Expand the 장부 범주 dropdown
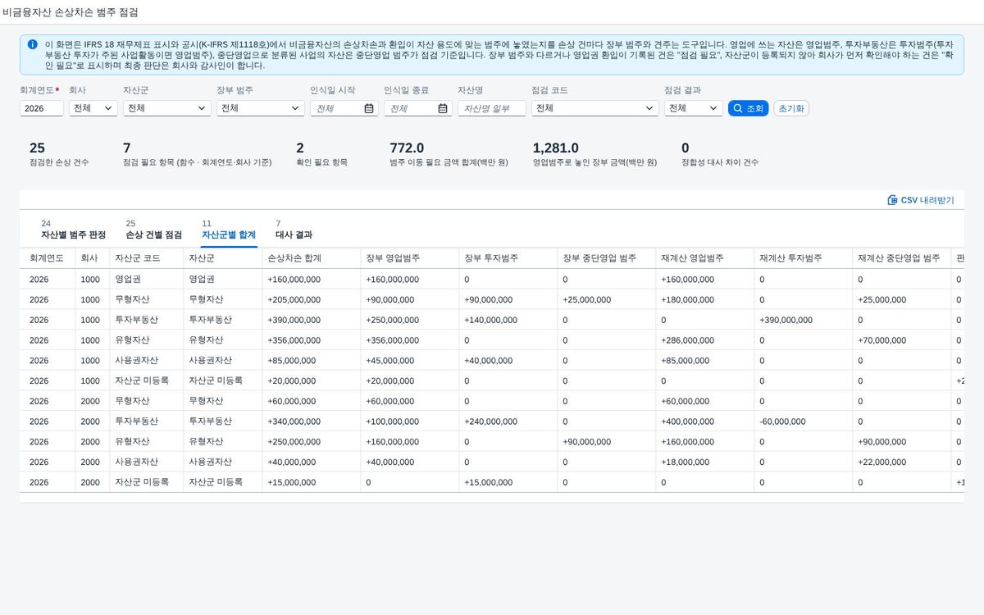 (261, 108)
